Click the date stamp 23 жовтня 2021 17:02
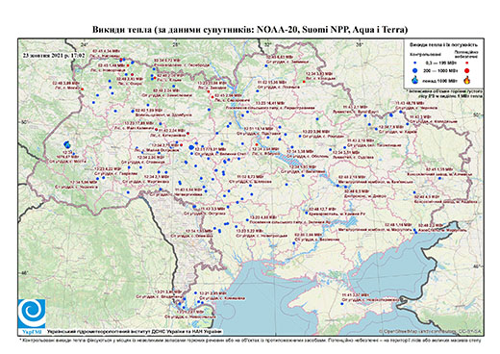500x354 pixels. (54, 55)
